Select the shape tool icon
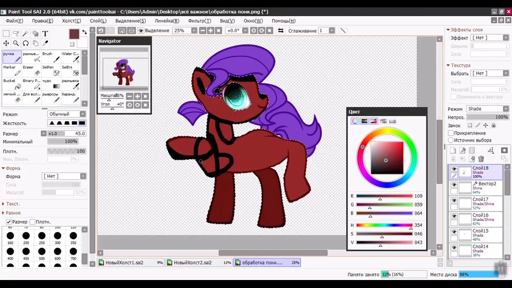The height and width of the screenshot is (288, 512). 35,34
